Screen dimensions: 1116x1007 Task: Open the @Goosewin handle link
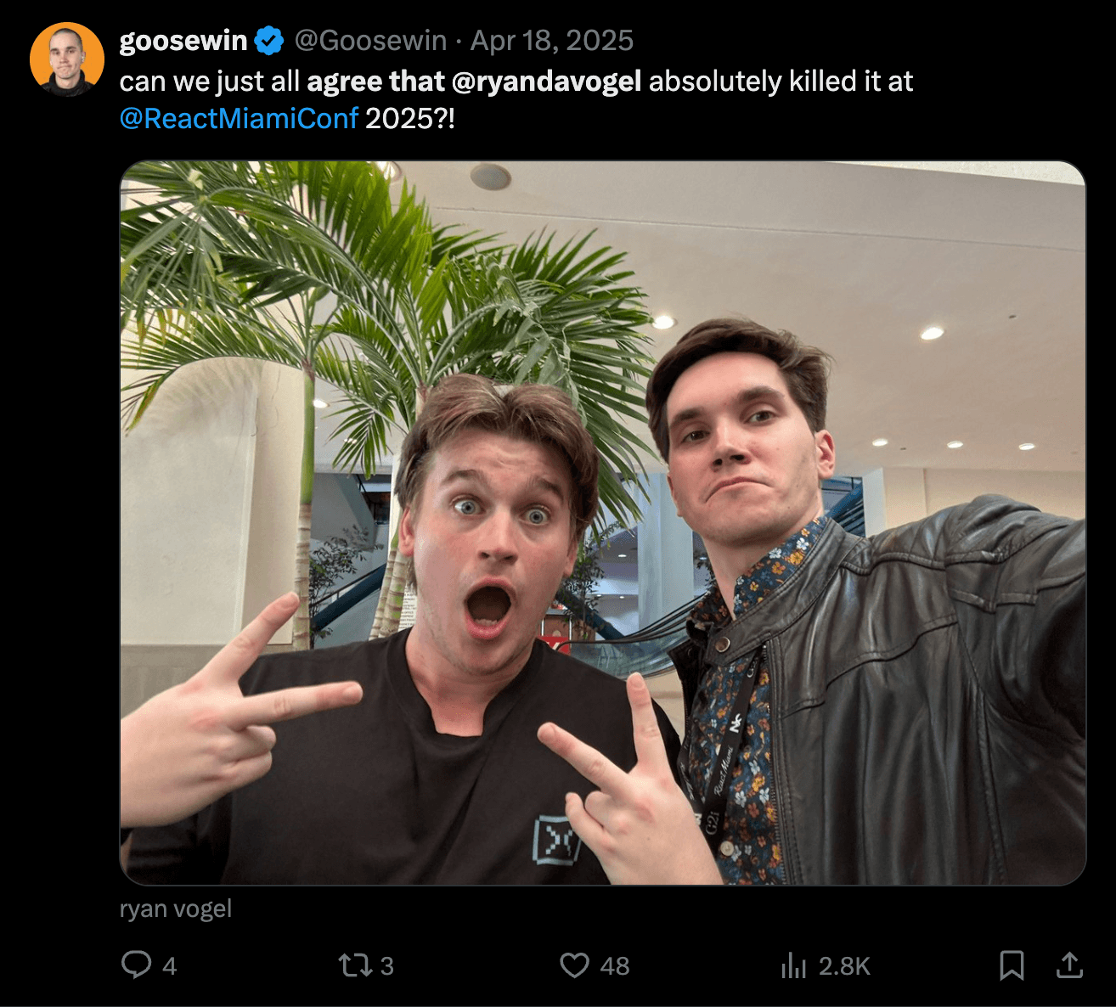(370, 41)
